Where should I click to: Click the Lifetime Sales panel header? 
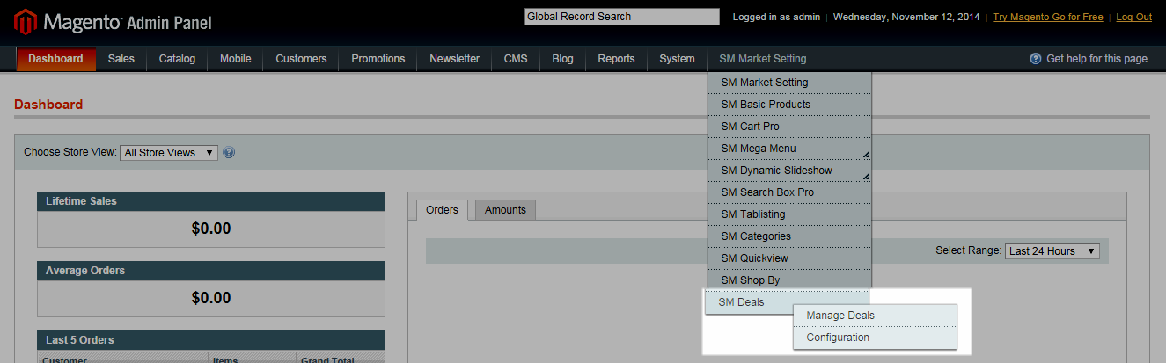point(211,201)
